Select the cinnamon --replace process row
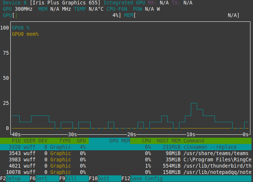The height and width of the screenshot is (182, 253). pos(126,147)
